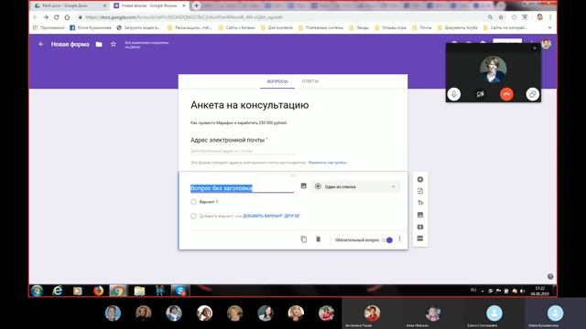
Task: Reload the page in Chrome
Action: click(57, 17)
